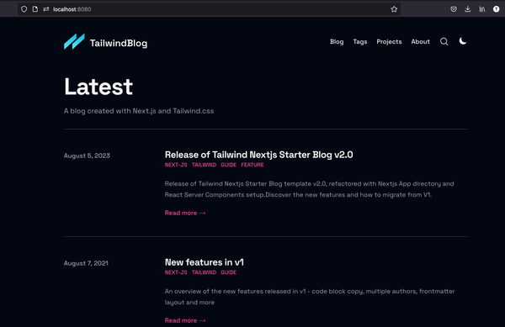This screenshot has height=327, width=505.
Task: Open post Release of Tailwind Nextjs Starter Blog v2.0
Action: 259,155
